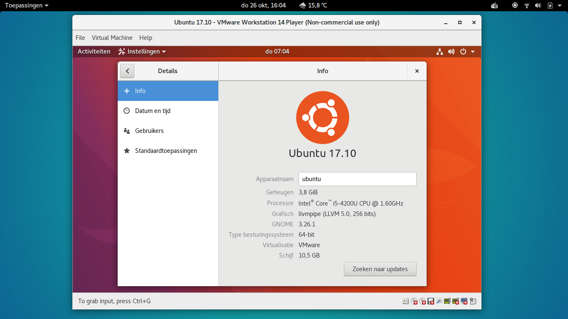Click the radio icon in host top bar
Image resolution: width=568 pixels, height=319 pixels.
coord(494,5)
